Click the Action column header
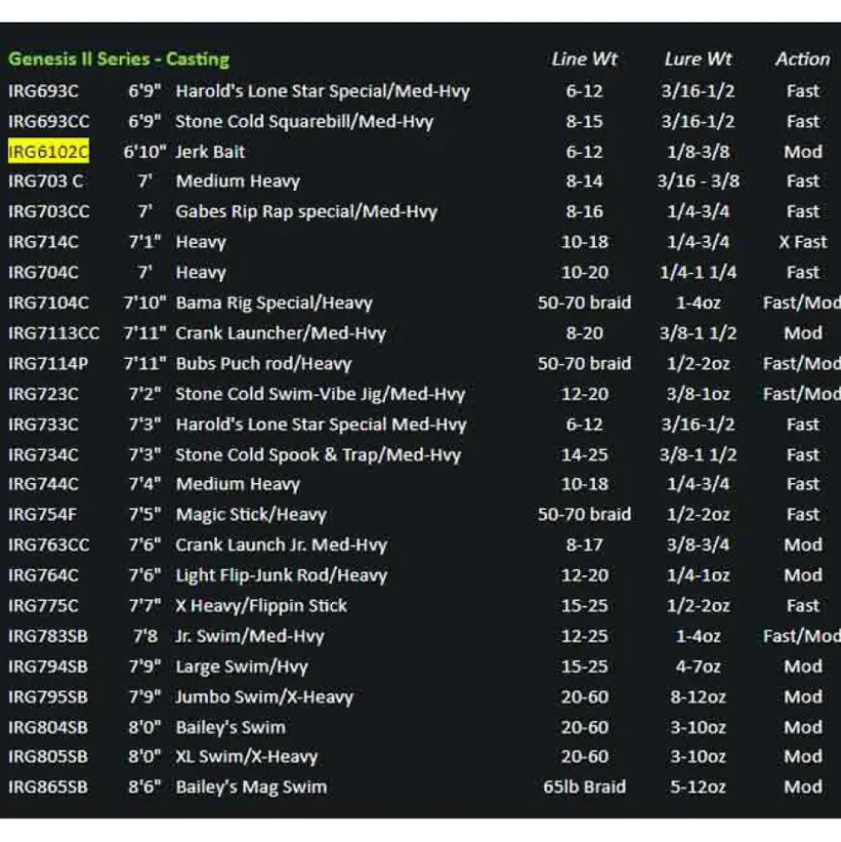This screenshot has width=841, height=842. (803, 59)
